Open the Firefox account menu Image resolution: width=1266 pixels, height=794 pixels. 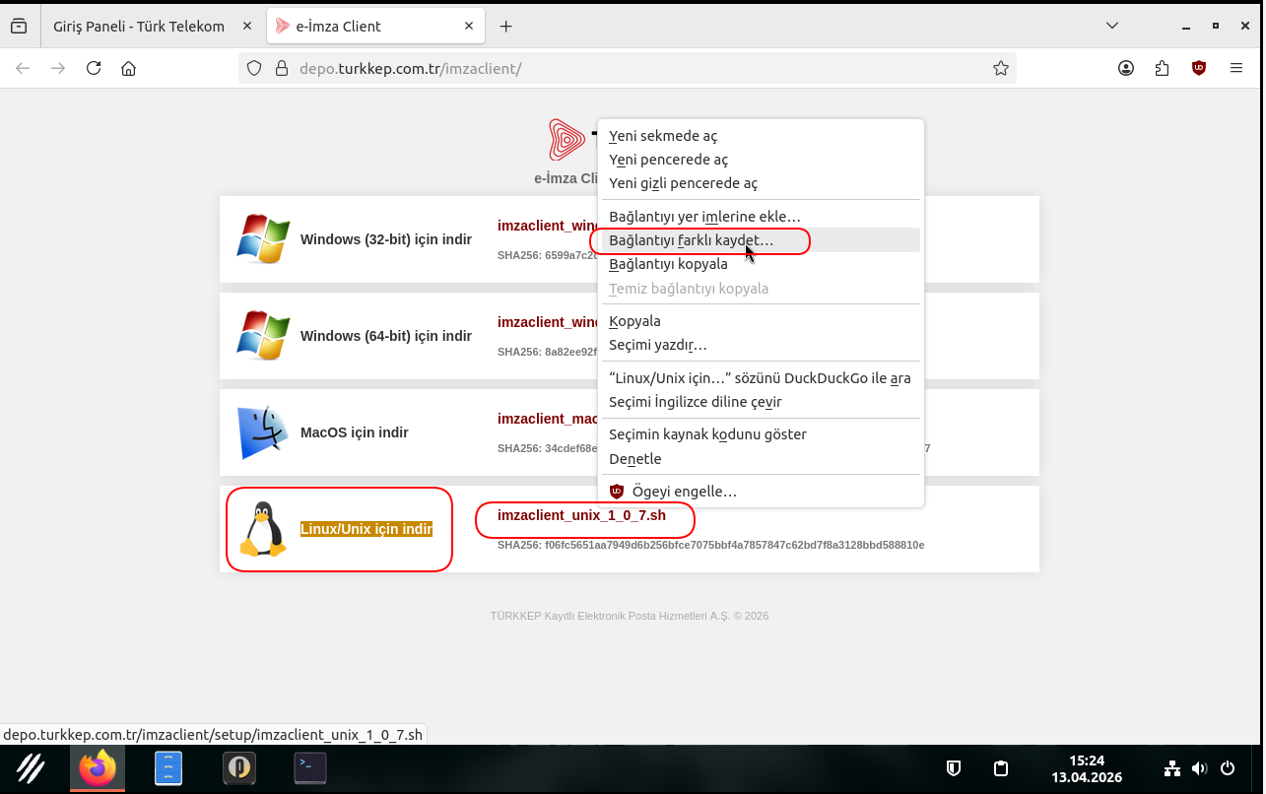[x=1126, y=68]
